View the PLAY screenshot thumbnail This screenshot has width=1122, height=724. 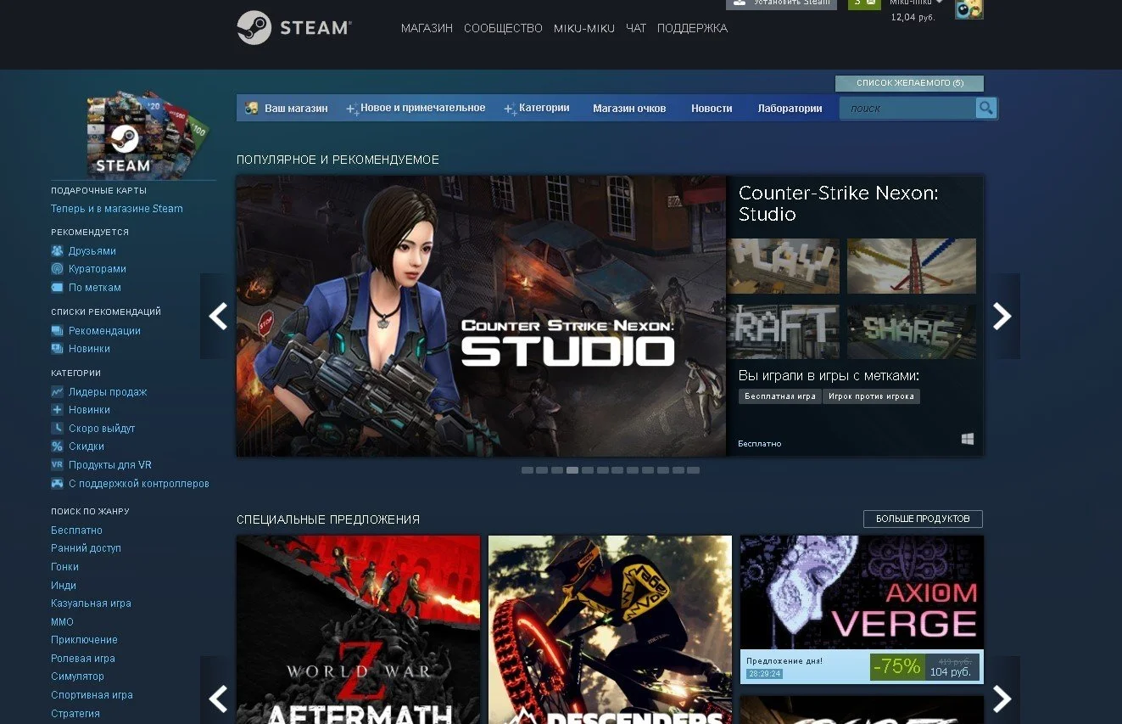click(x=783, y=266)
